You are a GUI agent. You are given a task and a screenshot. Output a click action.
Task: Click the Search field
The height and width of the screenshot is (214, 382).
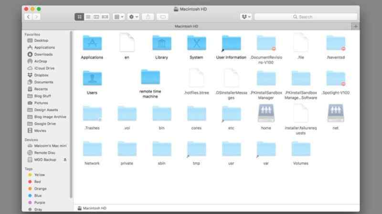[306, 17]
